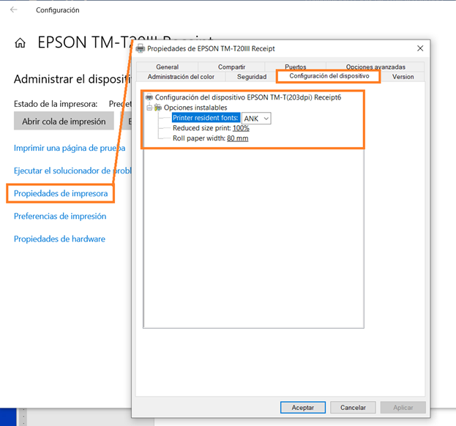
Task: Click the home icon beside EPSON title
Action: pos(20,42)
